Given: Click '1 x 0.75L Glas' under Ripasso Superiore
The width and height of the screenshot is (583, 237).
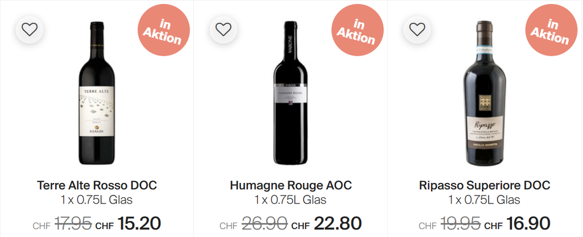Looking at the screenshot, I should (485, 200).
